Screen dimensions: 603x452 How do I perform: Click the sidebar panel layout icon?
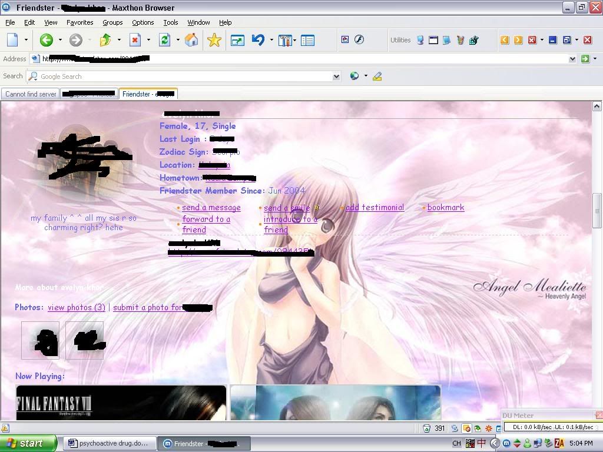[307, 40]
